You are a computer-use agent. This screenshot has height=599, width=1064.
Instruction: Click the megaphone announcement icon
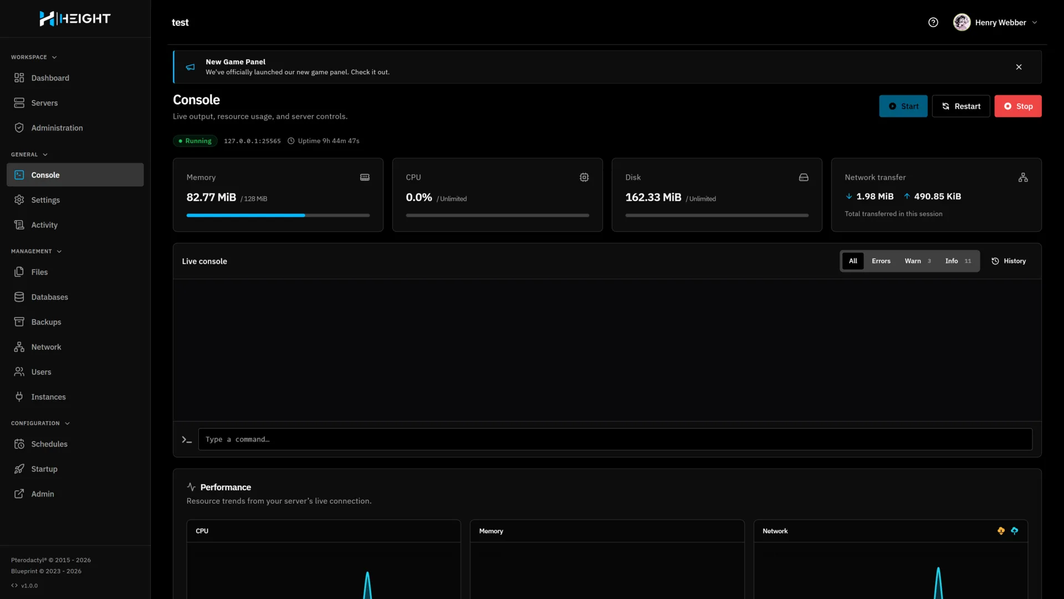(x=190, y=67)
